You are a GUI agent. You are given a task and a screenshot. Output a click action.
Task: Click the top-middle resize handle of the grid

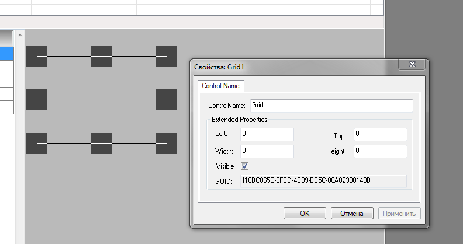(x=102, y=56)
